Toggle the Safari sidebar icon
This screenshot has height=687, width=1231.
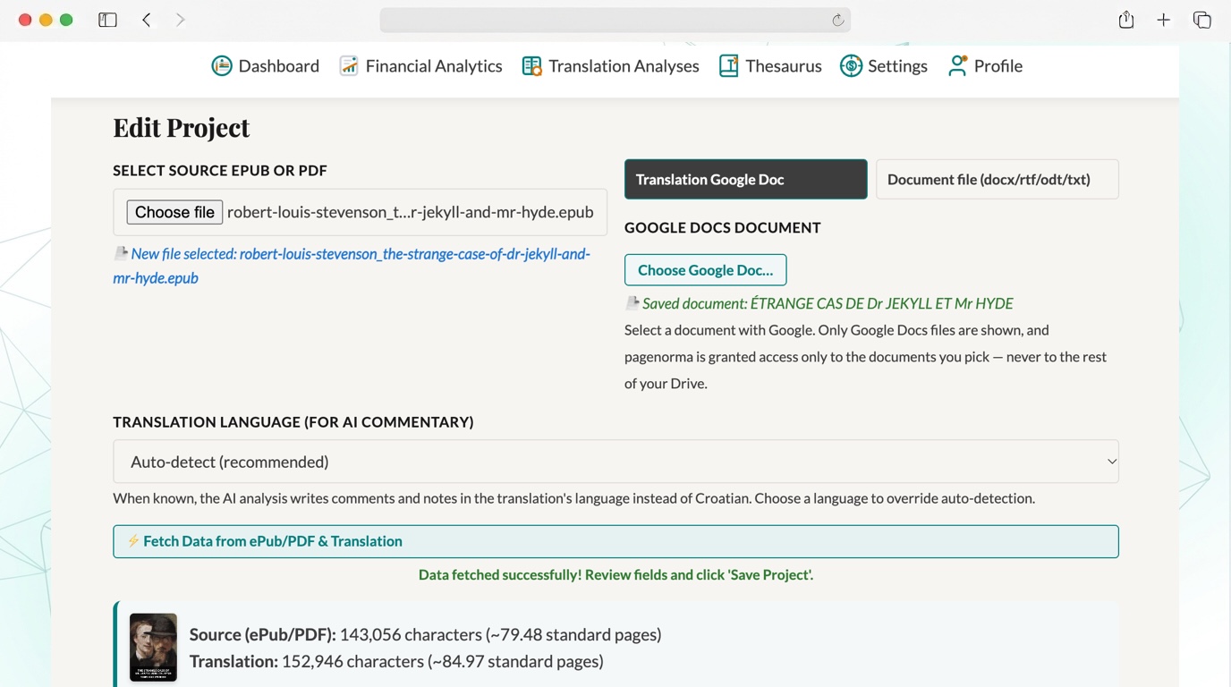[x=107, y=20]
